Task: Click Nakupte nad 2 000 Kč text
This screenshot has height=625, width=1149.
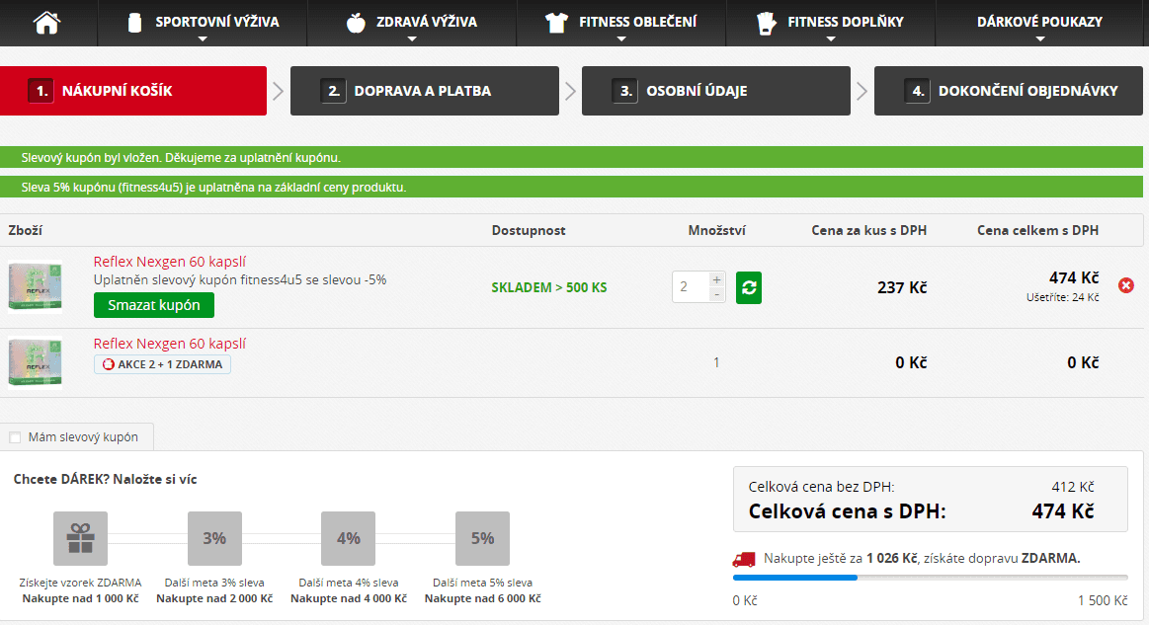Action: click(x=214, y=598)
